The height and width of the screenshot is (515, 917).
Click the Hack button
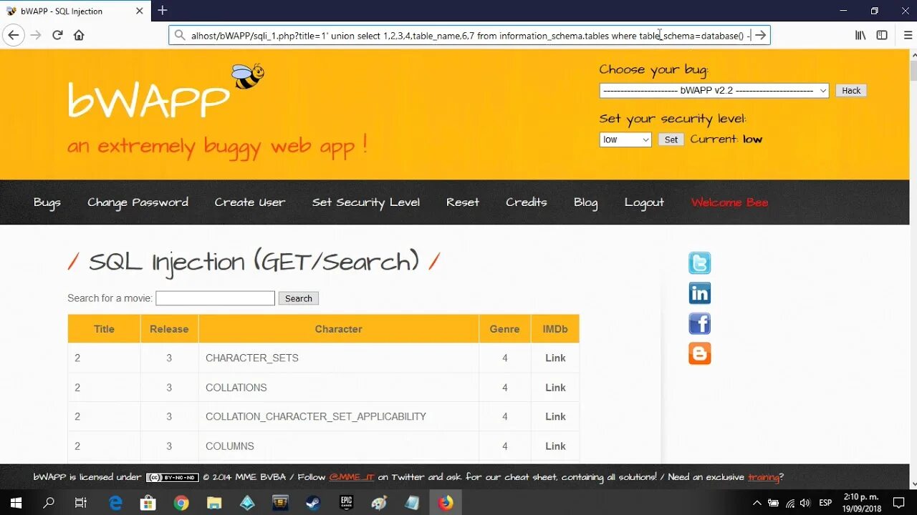coord(851,91)
